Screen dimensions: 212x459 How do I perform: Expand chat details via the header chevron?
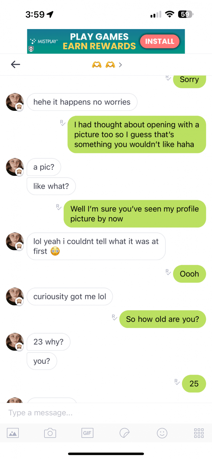pos(120,65)
